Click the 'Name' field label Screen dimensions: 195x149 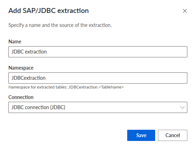click(15, 42)
